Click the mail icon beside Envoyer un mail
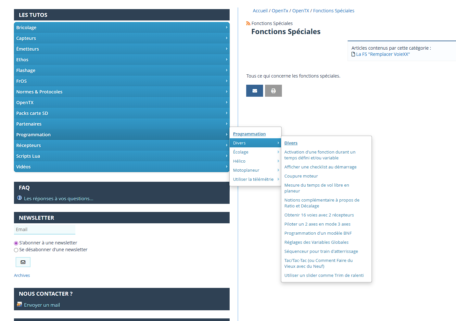 [x=19, y=304]
